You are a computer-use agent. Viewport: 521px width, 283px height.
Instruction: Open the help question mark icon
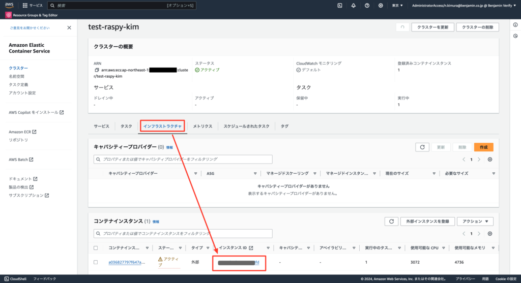367,5
